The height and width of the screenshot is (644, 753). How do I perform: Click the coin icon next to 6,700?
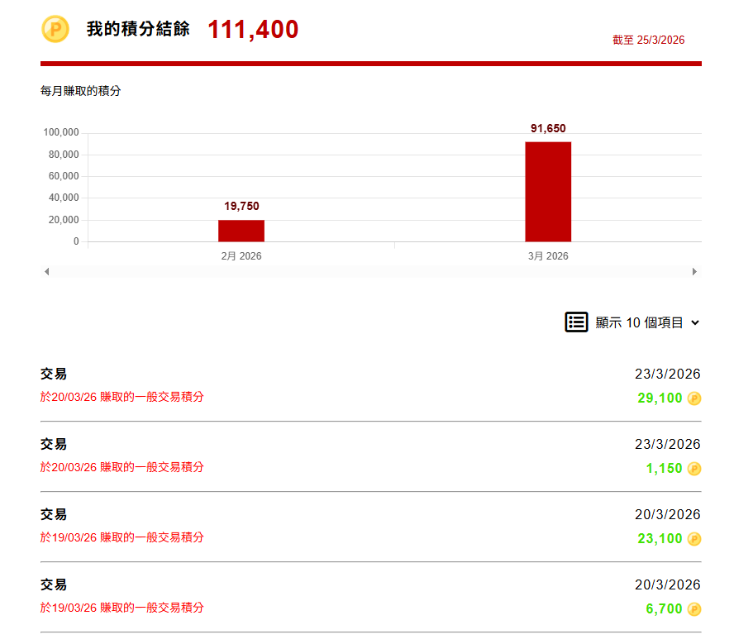pyautogui.click(x=694, y=609)
